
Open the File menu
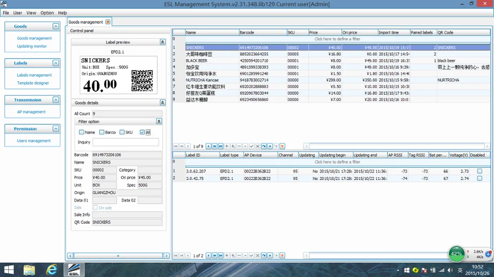tap(6, 13)
